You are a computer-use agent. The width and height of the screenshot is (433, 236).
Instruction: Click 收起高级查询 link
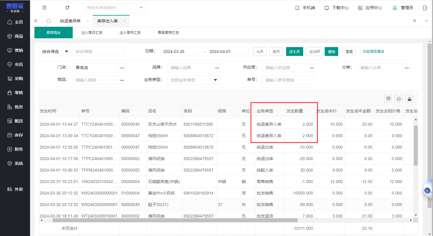tap(374, 51)
